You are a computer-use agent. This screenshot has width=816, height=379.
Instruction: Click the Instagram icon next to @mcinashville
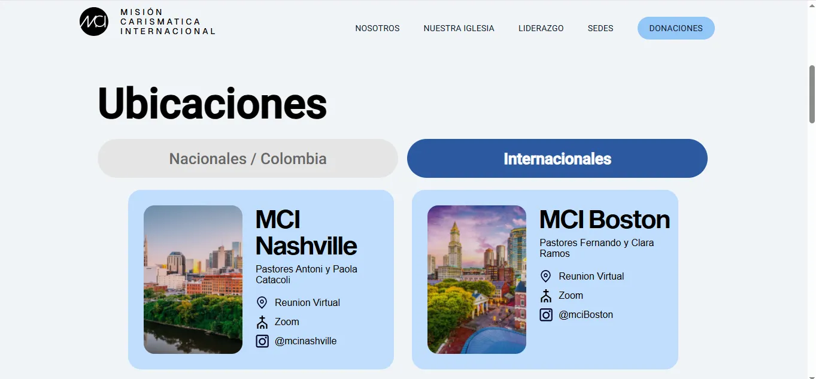[262, 341]
